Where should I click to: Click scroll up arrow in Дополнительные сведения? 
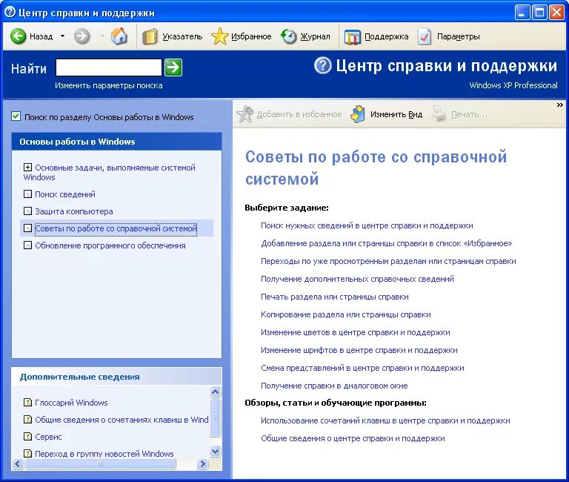[215, 392]
